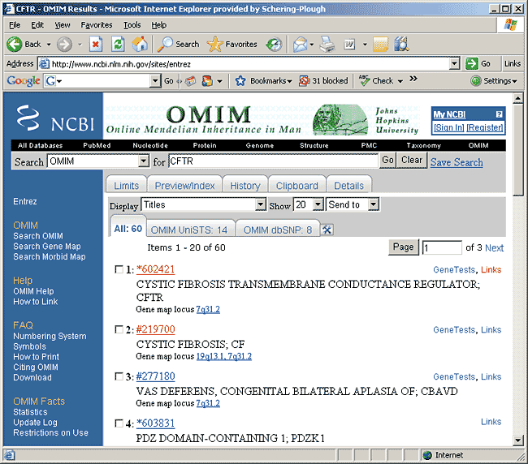Expand the address bar URL dropdown
Image resolution: width=528 pixels, height=464 pixels.
pyautogui.click(x=455, y=63)
